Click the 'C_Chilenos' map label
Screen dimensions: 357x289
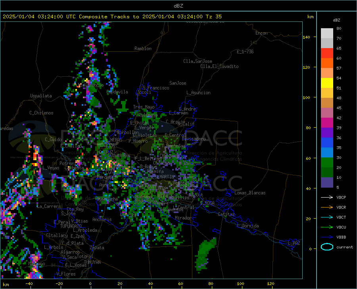tap(41, 113)
